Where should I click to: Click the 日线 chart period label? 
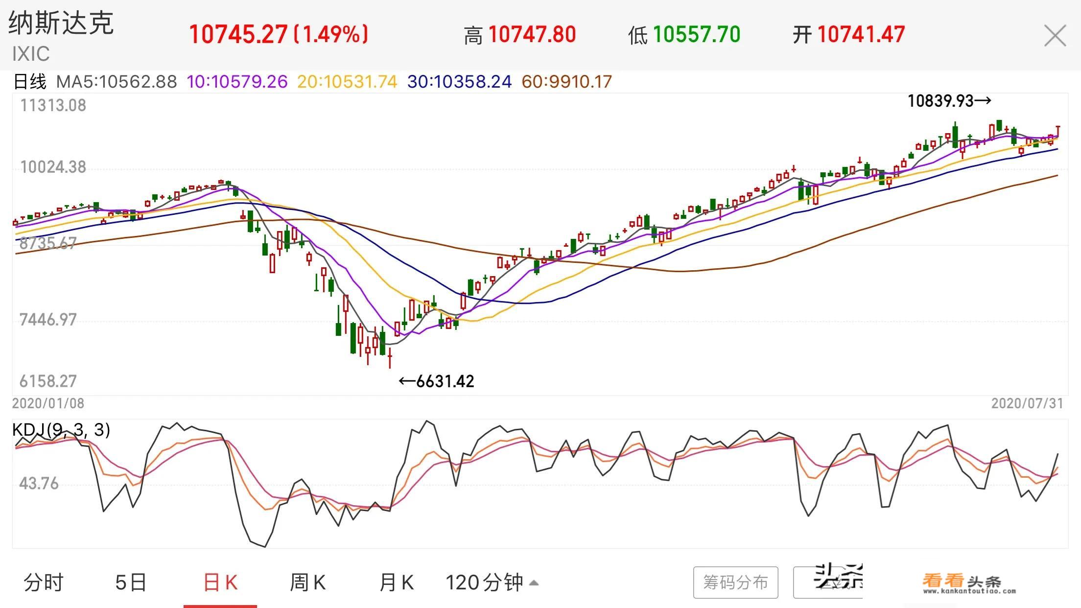point(30,81)
